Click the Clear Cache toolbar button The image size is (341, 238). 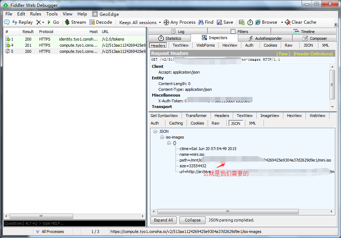(x=301, y=22)
